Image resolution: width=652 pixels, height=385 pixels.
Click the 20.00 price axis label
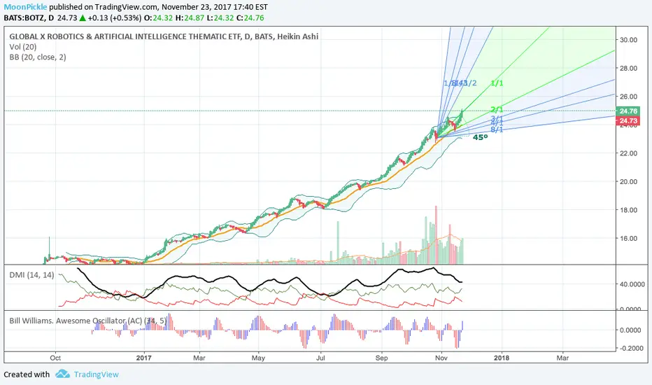click(x=628, y=181)
